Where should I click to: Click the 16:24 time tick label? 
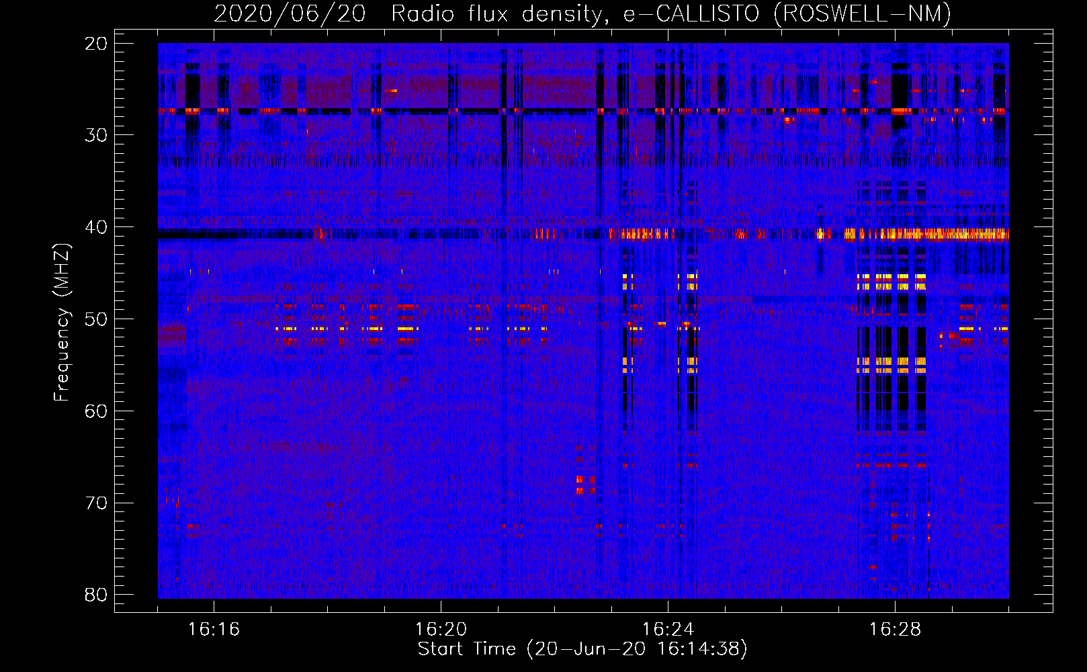pyautogui.click(x=668, y=630)
